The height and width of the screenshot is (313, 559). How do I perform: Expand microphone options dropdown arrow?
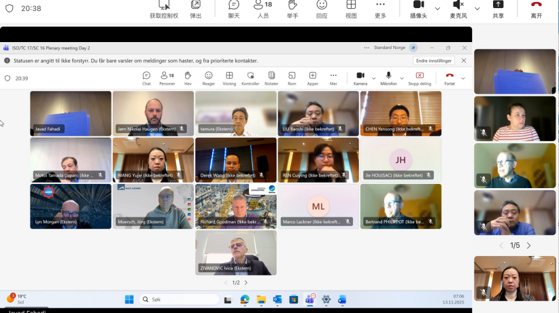[x=477, y=9]
